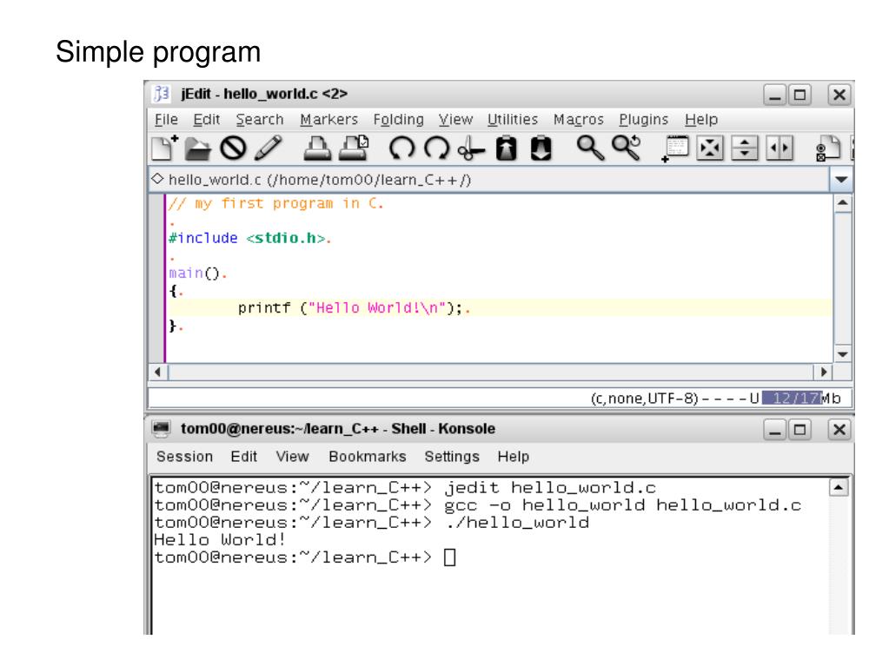Click the Copy icon with up arrow
The image size is (889, 666).
507,148
